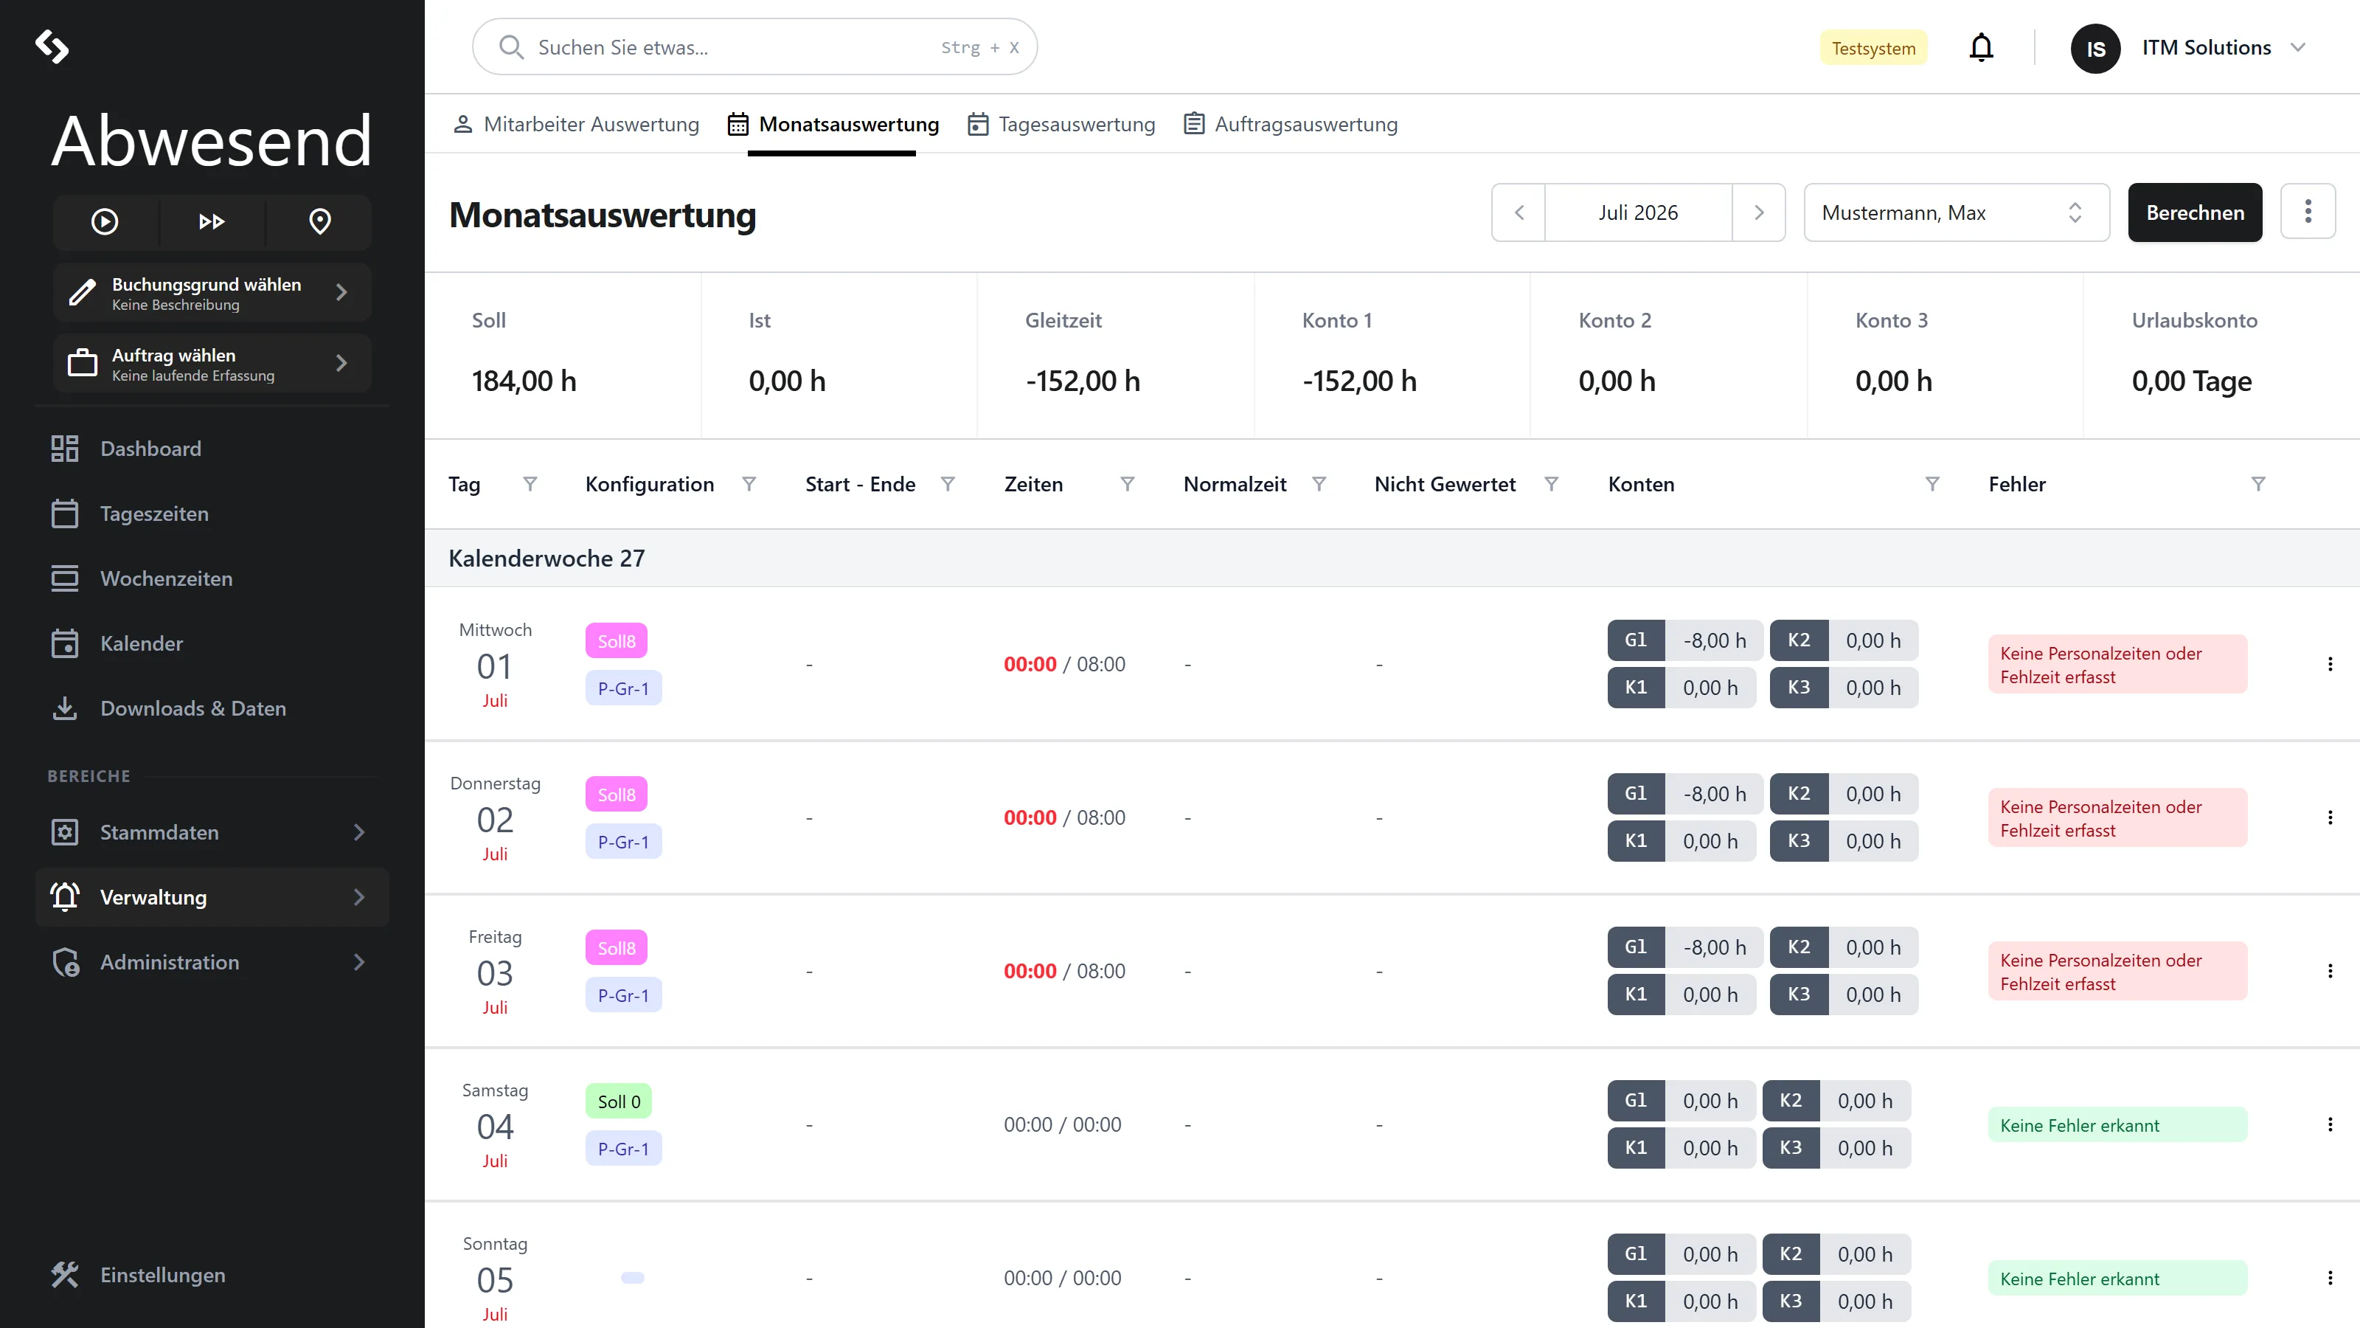This screenshot has height=1328, width=2360.
Task: Click the Juli 2026 month display
Action: point(1638,212)
